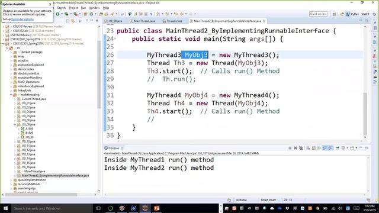
Task: Click the Show Whitespace Characters icon in toolbar
Action: pyautogui.click(x=152, y=14)
